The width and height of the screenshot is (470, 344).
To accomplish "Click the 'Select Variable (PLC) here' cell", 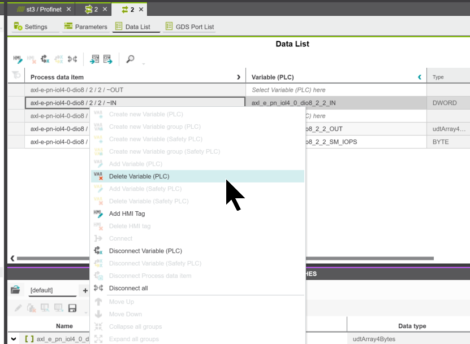I will [335, 90].
